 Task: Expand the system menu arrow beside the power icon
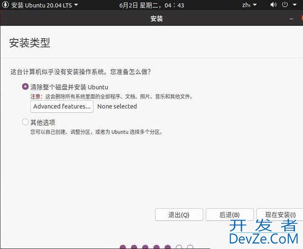click(295, 5)
